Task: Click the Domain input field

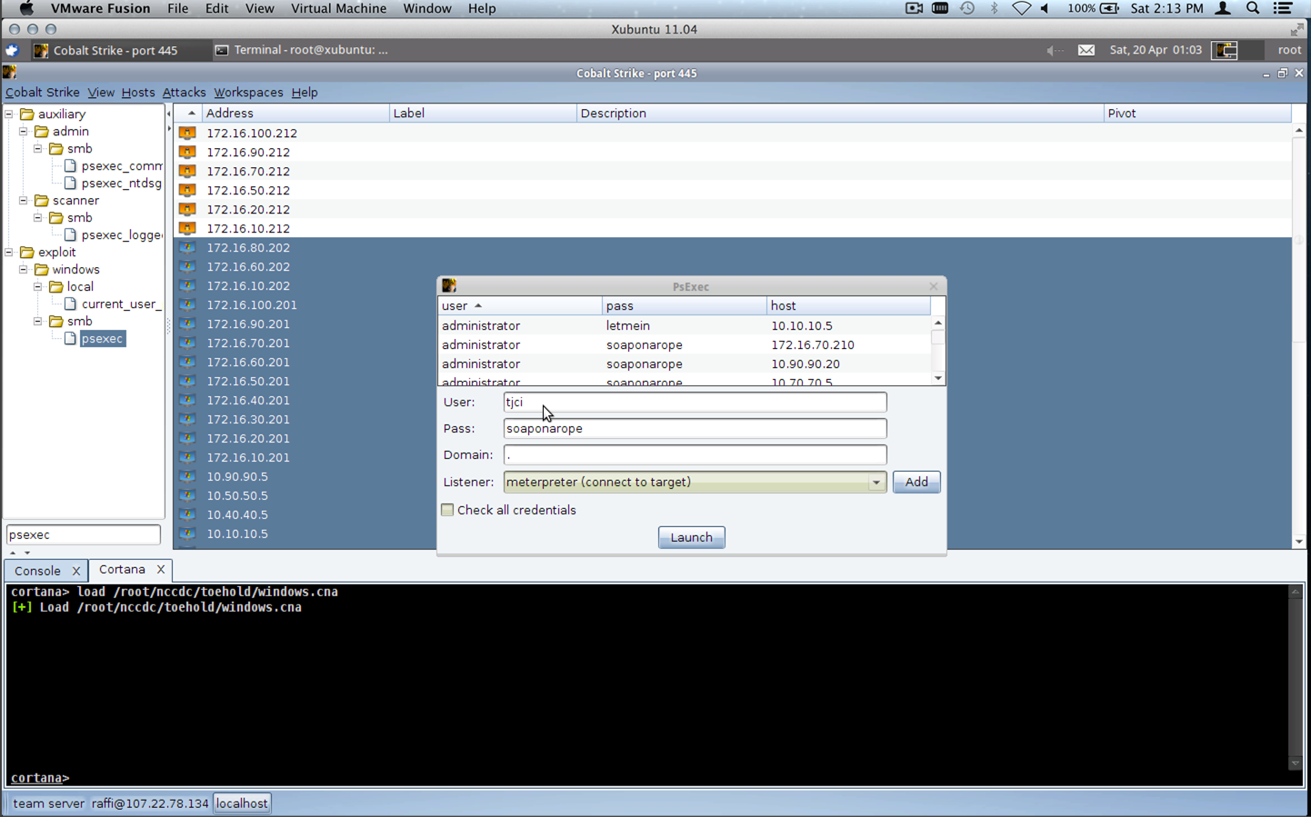Action: (695, 455)
